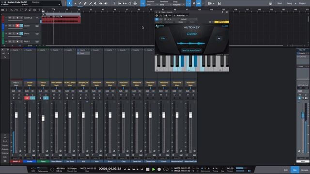Click the waveform icon on SAMPLE track
Image resolution: width=310 pixels, height=174 pixels.
point(37,18)
